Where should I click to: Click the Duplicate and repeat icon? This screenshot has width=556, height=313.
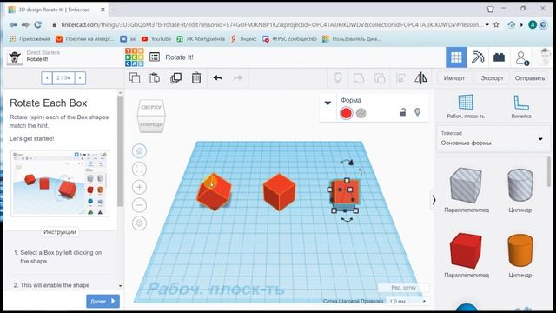tap(175, 77)
